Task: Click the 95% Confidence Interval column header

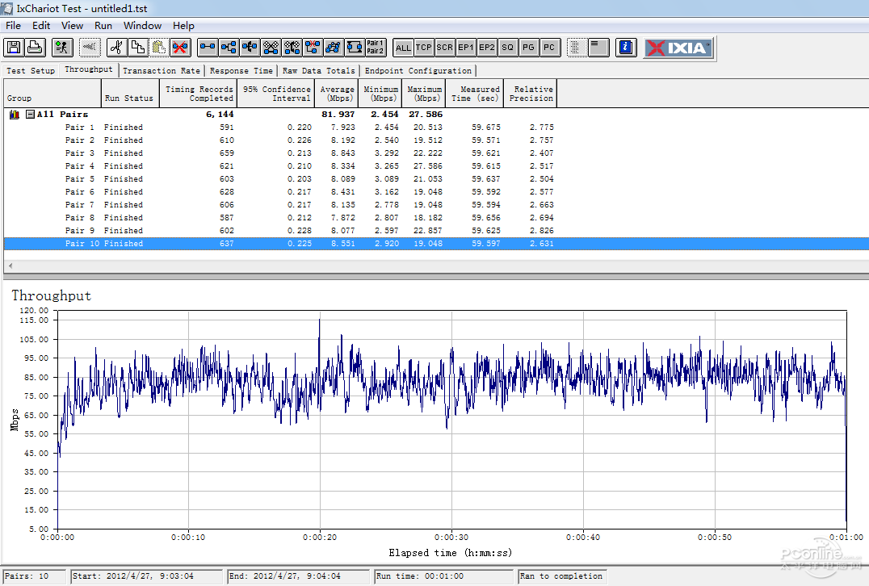Action: click(276, 93)
